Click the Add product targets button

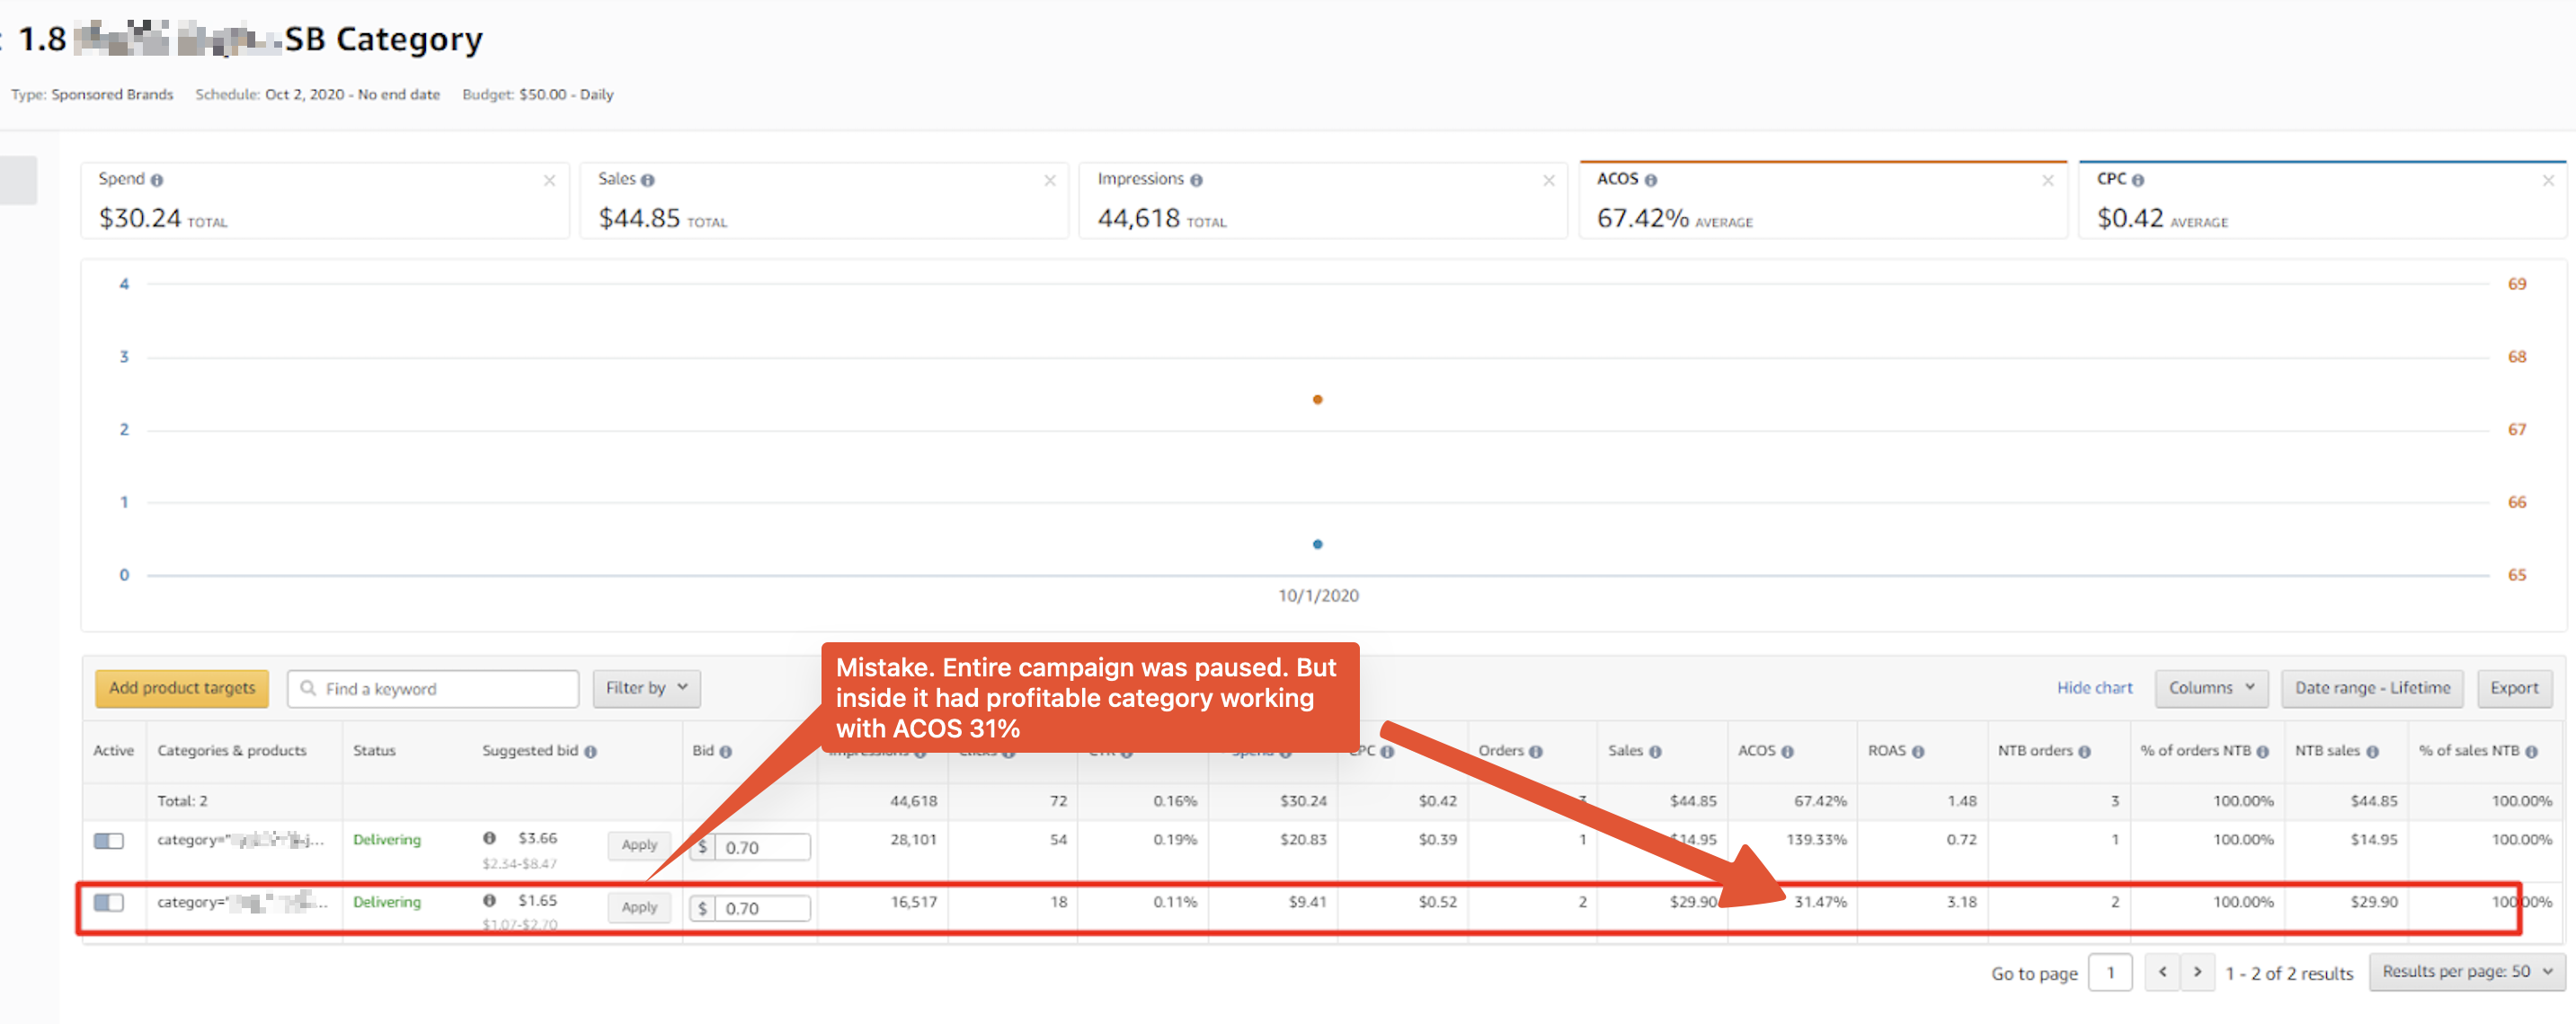click(x=182, y=687)
